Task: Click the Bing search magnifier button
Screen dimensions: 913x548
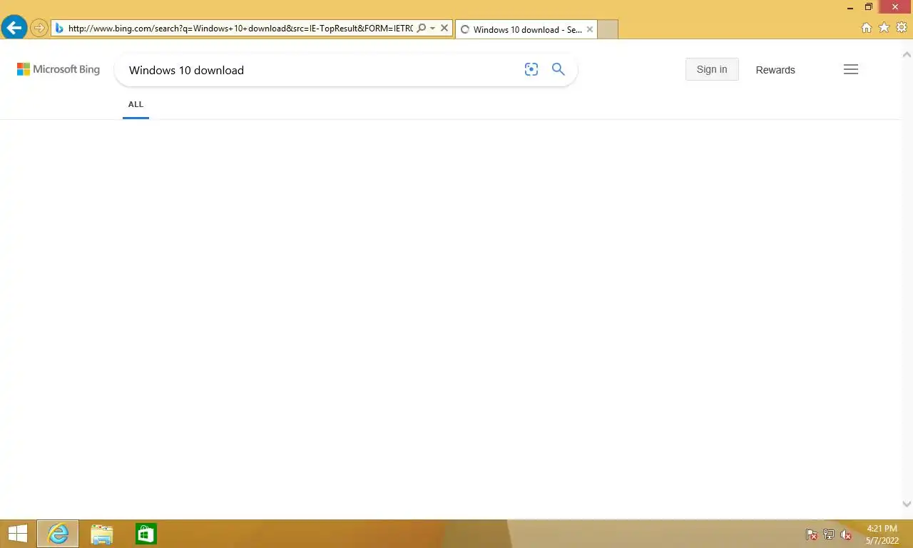Action: point(558,69)
